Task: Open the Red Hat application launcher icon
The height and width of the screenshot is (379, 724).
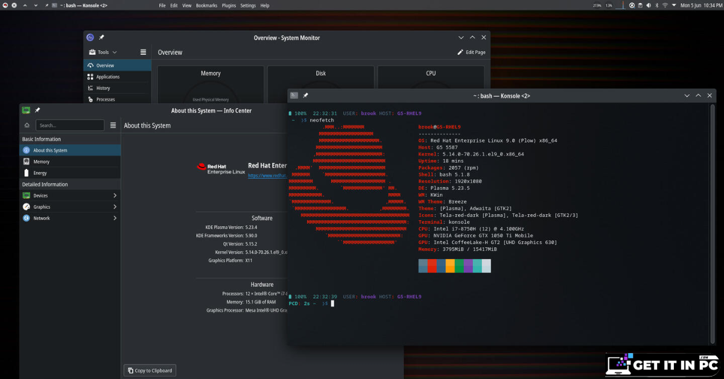Action: [x=5, y=5]
